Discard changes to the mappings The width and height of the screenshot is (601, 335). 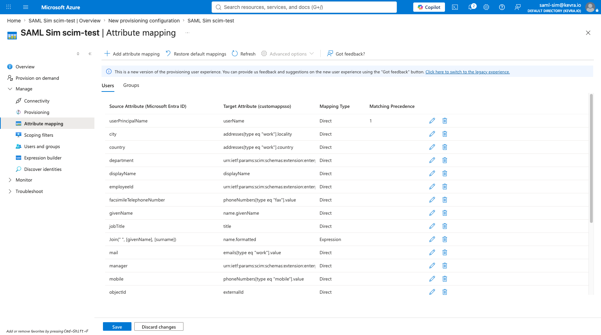(x=159, y=327)
